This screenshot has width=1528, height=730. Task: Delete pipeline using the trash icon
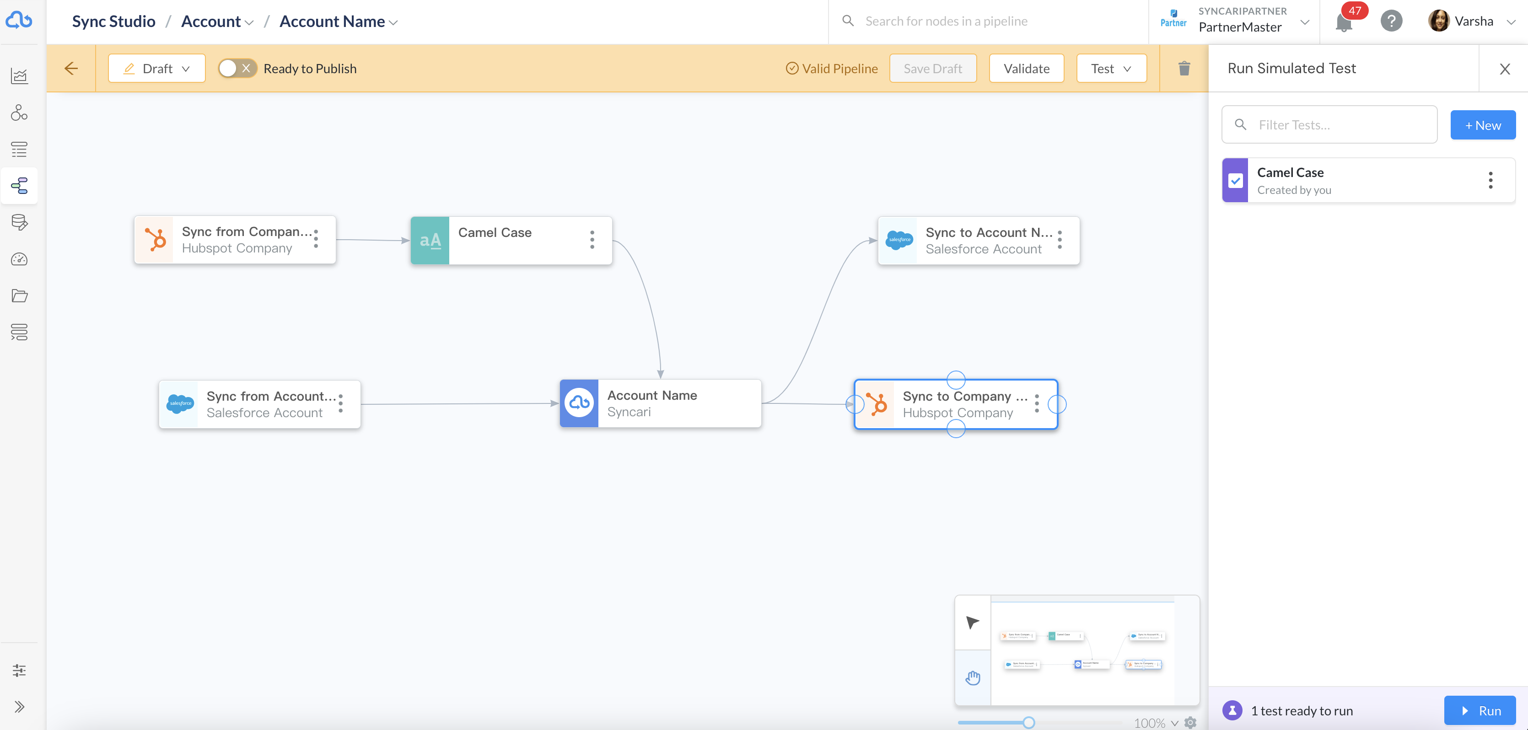click(x=1184, y=68)
